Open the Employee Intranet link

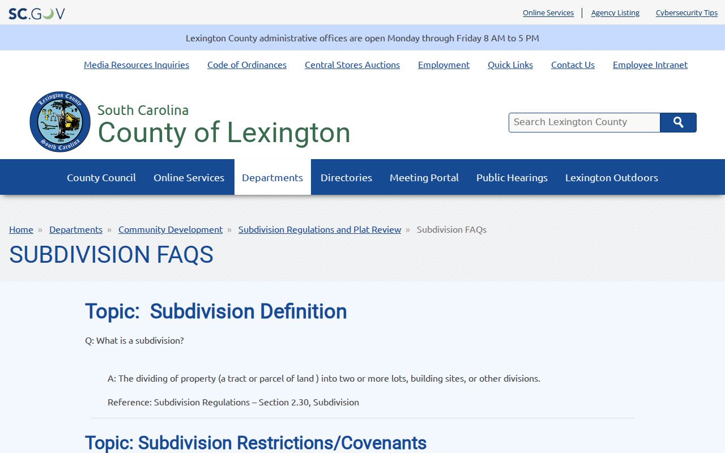[650, 65]
